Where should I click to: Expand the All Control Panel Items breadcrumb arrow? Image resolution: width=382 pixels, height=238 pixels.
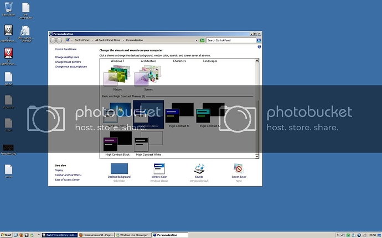tap(123, 40)
